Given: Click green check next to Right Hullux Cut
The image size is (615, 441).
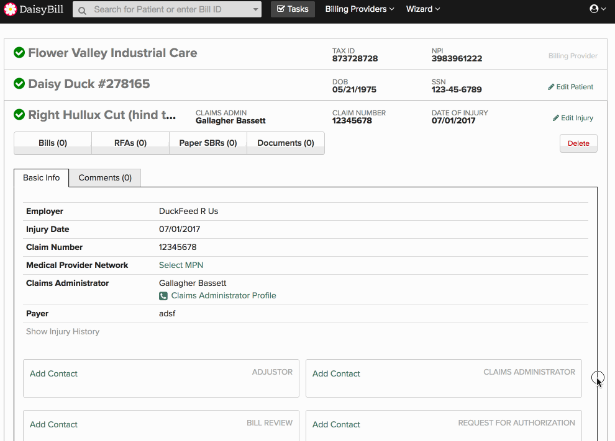Looking at the screenshot, I should 19,114.
